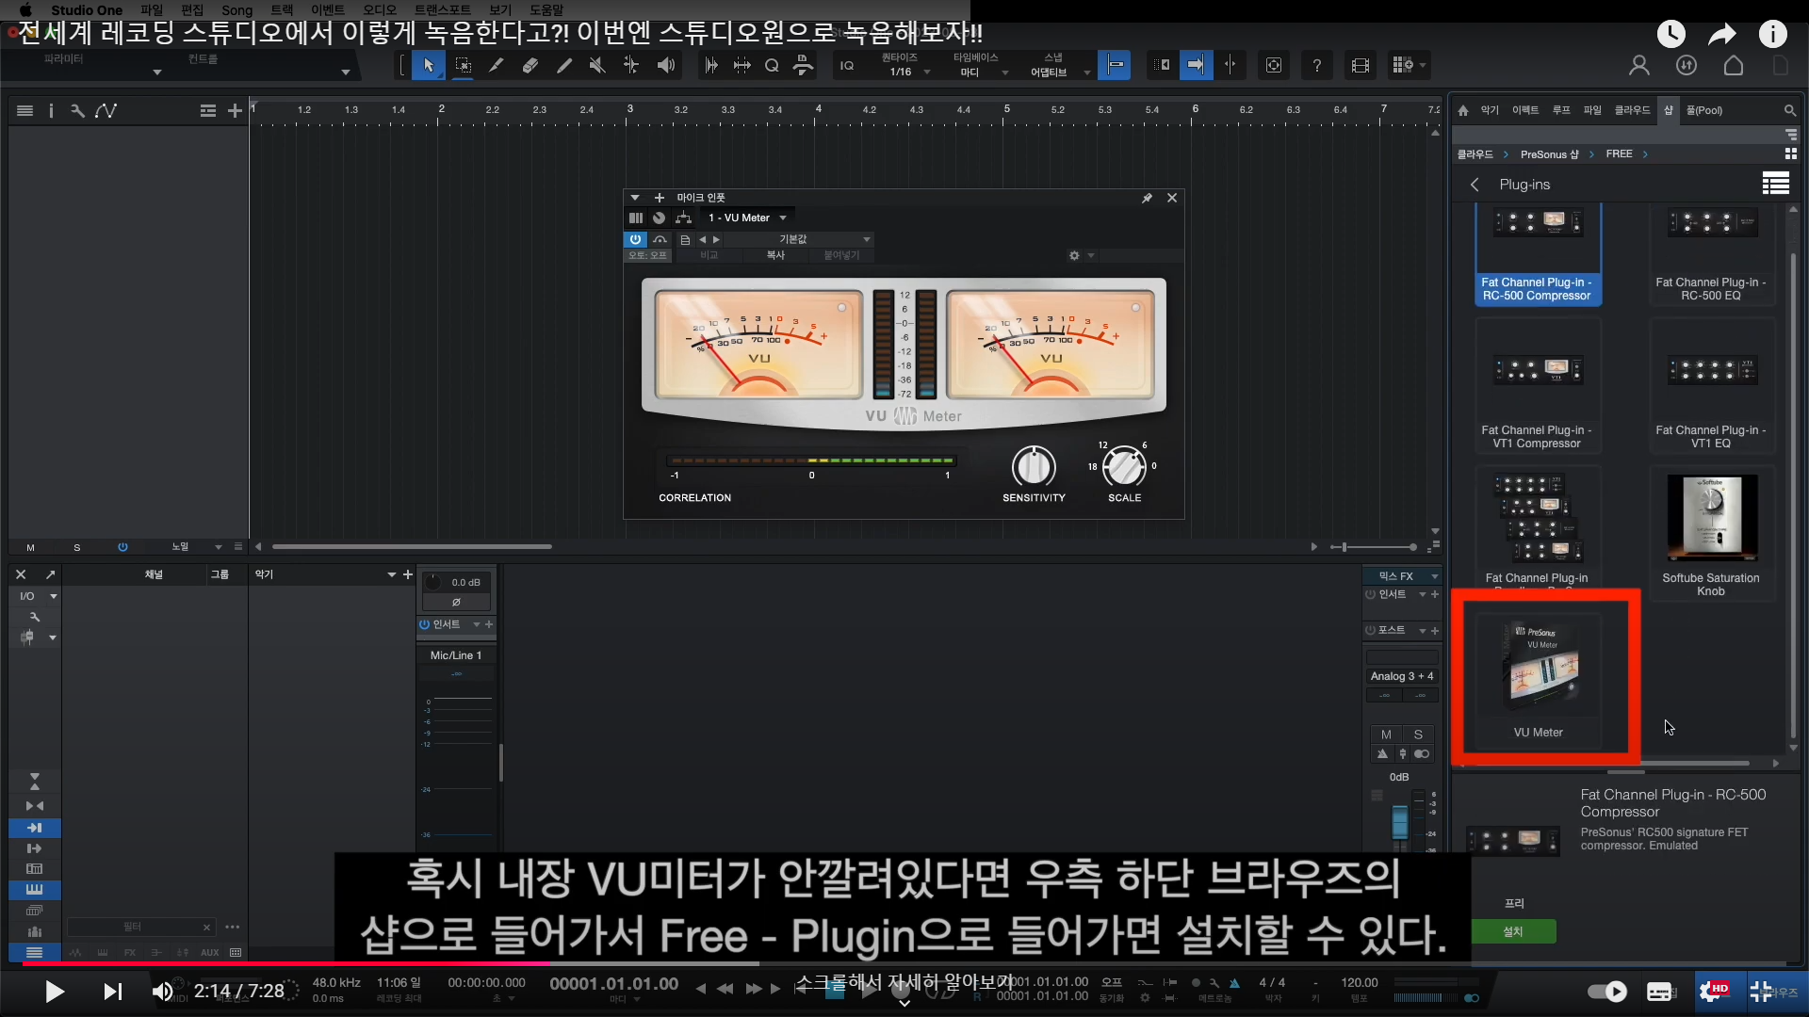
Task: Select the Bend tool
Action: (x=630, y=65)
